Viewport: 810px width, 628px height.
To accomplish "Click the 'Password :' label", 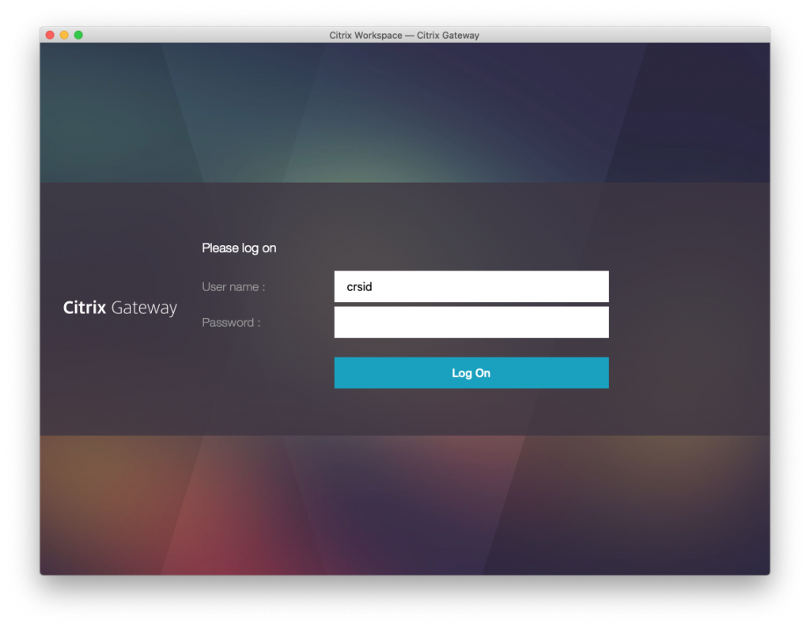I will (230, 322).
